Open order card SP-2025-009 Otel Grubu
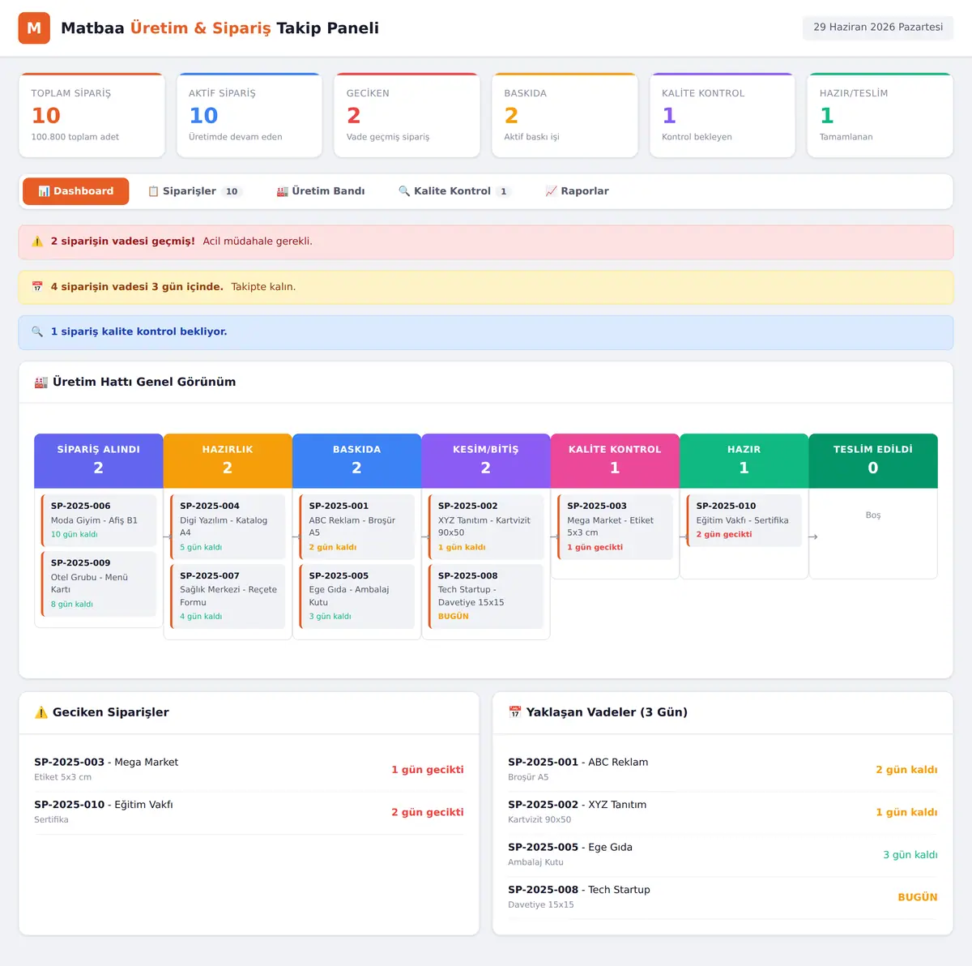Screen dimensions: 972x966 [99, 583]
